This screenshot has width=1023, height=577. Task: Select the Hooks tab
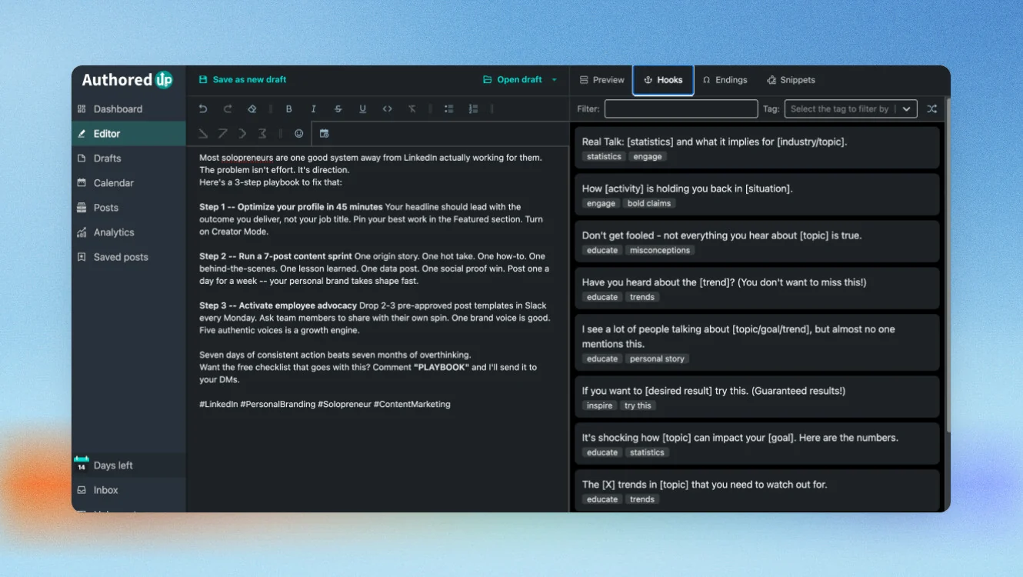click(x=663, y=80)
